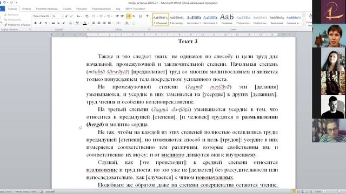Apply superscript formatting

64,23
